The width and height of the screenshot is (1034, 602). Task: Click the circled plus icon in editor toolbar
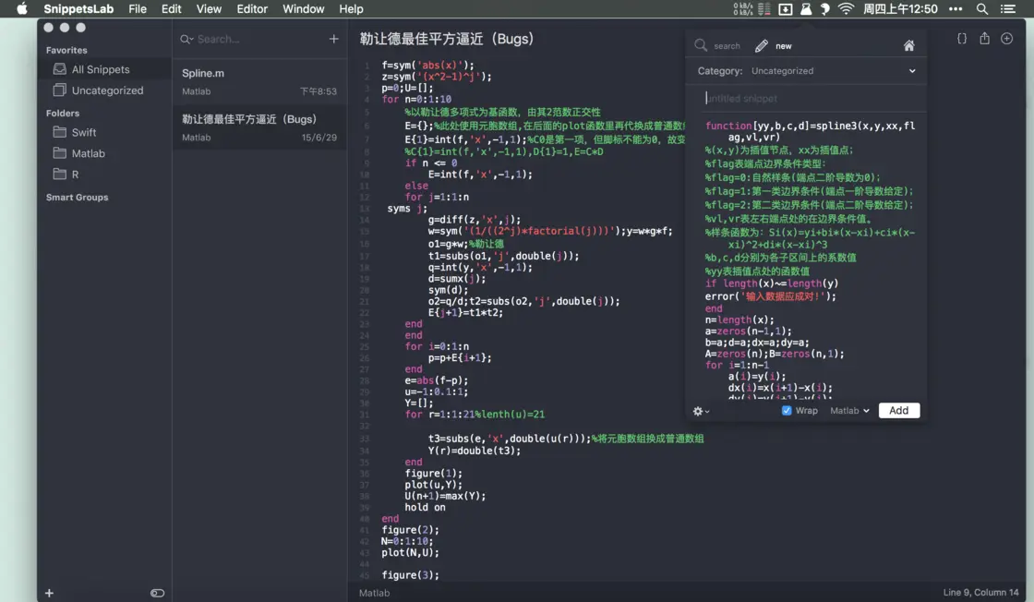pos(1006,38)
